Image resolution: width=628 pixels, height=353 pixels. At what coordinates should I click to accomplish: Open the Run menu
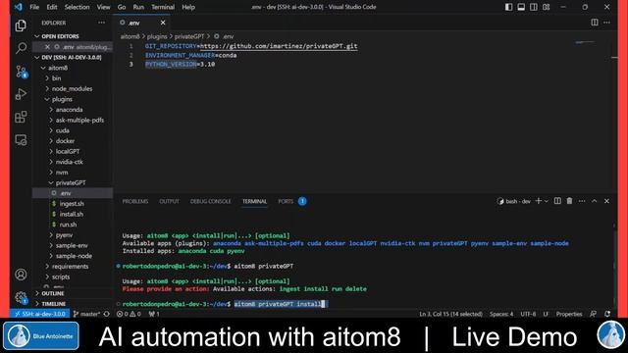tap(138, 7)
